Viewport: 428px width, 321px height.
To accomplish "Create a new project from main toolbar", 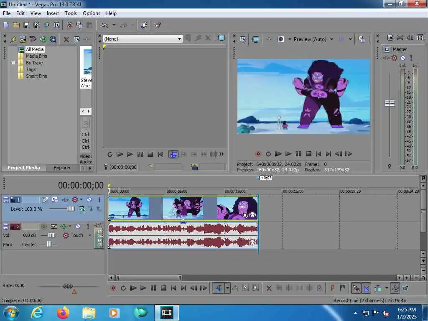I will pos(6,25).
